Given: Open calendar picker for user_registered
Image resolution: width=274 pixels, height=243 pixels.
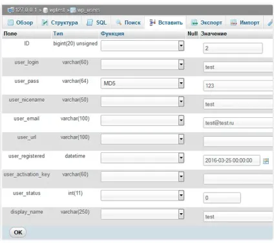Looking at the screenshot, I should click(266, 161).
